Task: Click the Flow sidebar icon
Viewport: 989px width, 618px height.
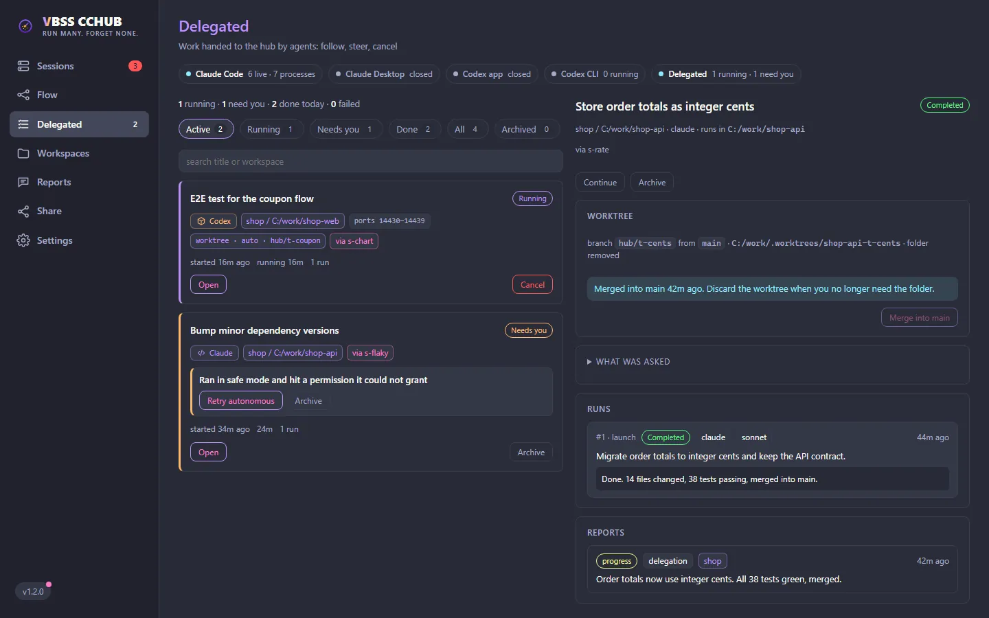Action: (x=23, y=95)
